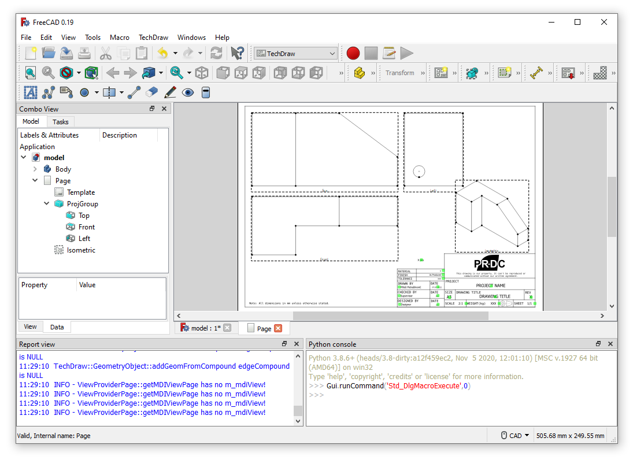This screenshot has height=460, width=633.
Task: Start macro recording with the red circle
Action: [353, 53]
